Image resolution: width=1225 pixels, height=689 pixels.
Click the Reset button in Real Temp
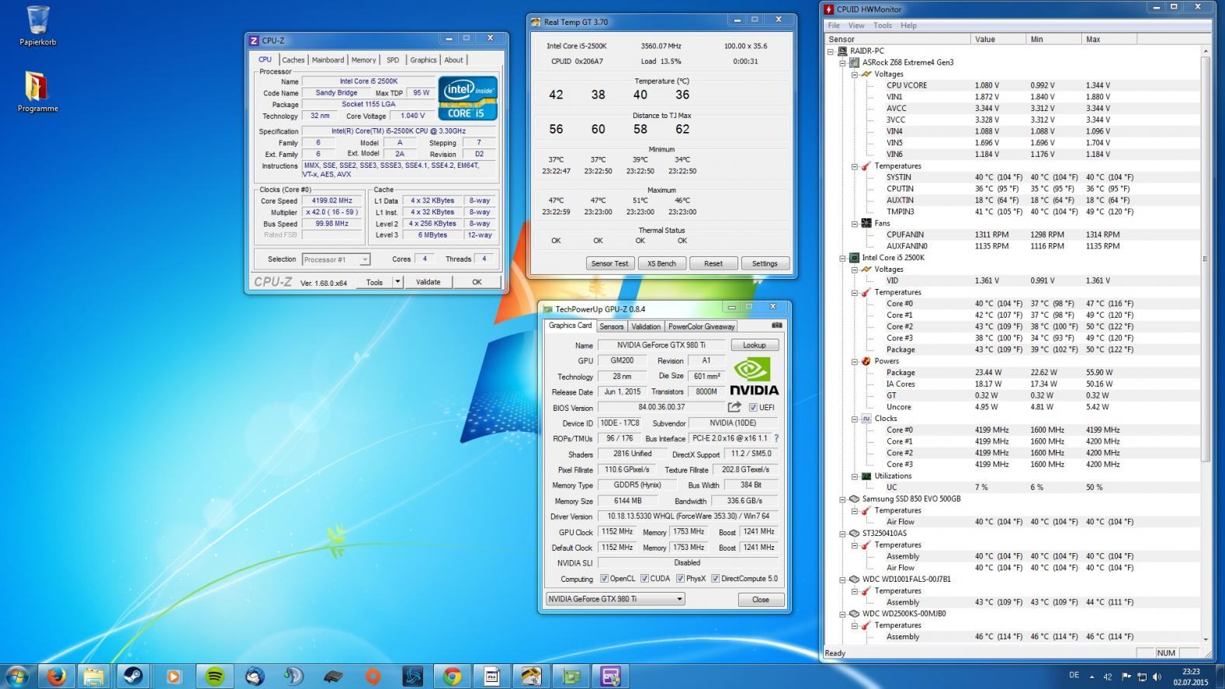pyautogui.click(x=713, y=263)
